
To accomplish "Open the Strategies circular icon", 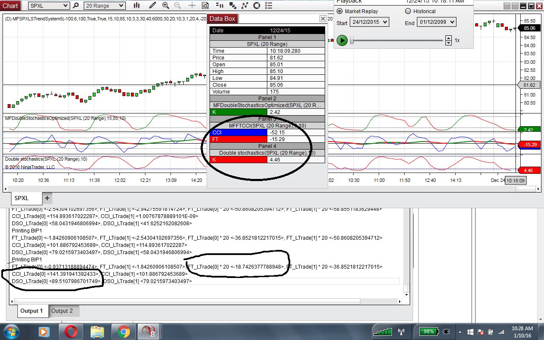I will [x=256, y=6].
